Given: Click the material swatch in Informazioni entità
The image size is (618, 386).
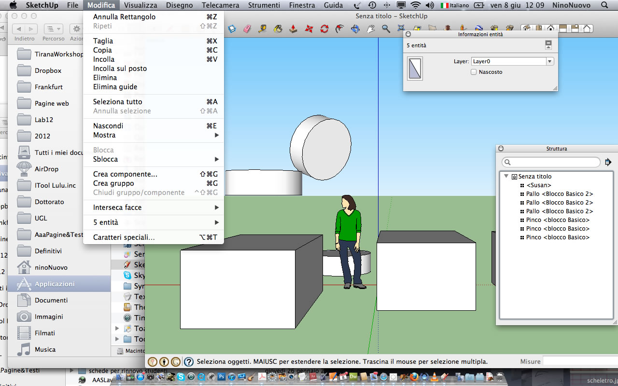Looking at the screenshot, I should point(415,69).
